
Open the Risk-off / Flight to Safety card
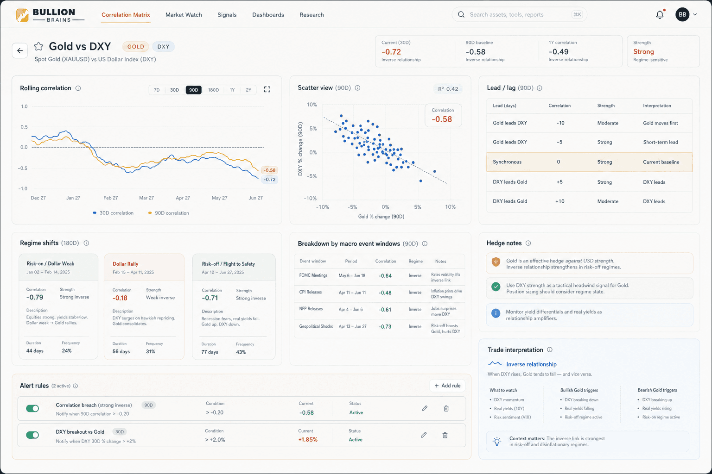pyautogui.click(x=234, y=306)
